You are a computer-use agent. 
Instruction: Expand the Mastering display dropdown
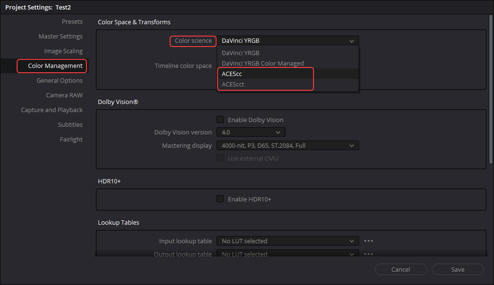coord(287,145)
